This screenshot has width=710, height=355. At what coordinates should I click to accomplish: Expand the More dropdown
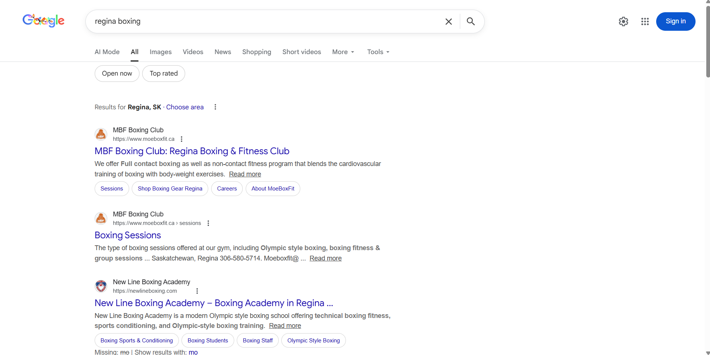pos(343,52)
